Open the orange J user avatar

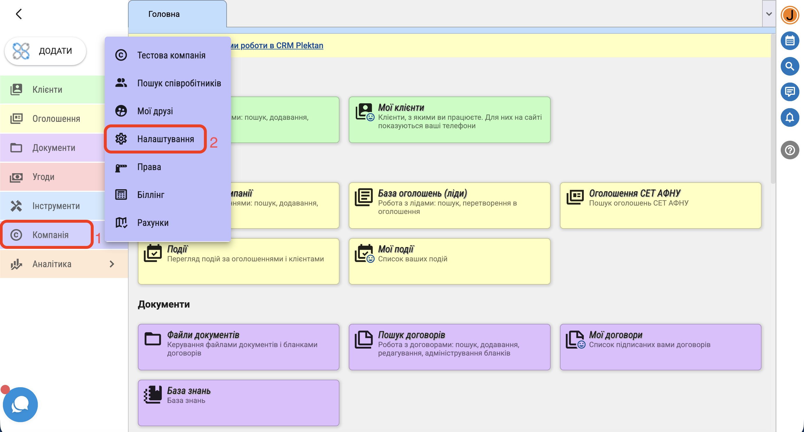[x=790, y=15]
